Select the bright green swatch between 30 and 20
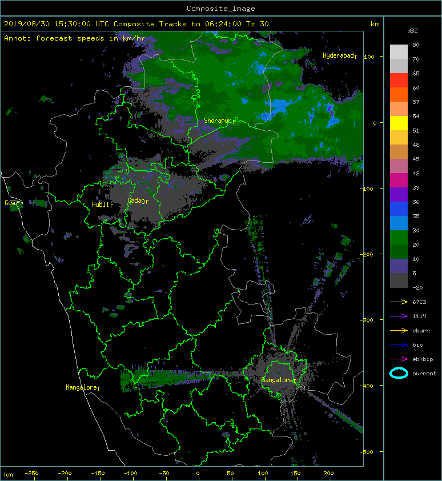Screen dimensions: 442x481 (x=399, y=238)
